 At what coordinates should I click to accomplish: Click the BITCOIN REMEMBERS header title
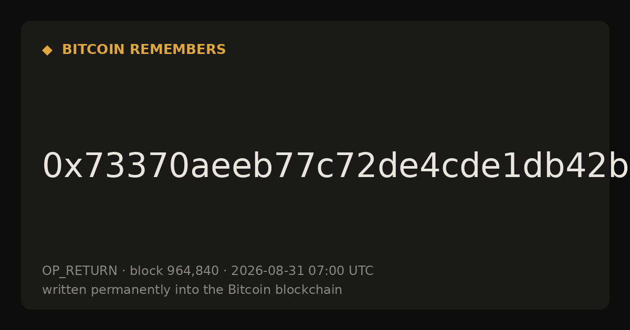click(x=144, y=50)
